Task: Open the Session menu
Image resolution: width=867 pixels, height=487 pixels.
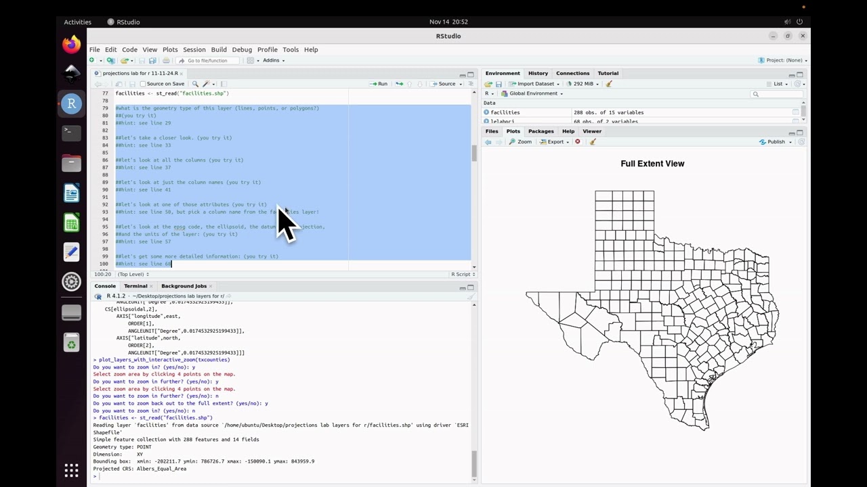Action: coord(194,49)
